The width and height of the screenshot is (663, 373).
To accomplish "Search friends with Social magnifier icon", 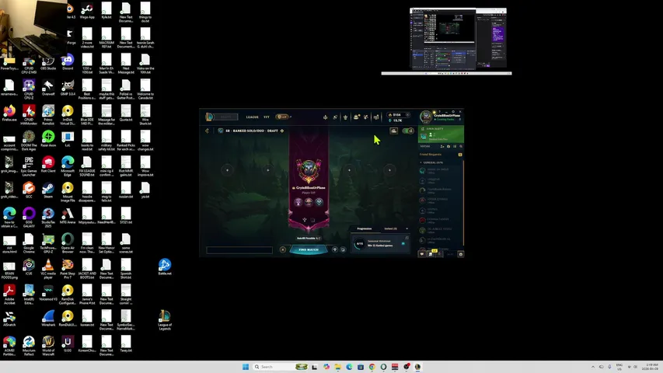I will coord(461,146).
